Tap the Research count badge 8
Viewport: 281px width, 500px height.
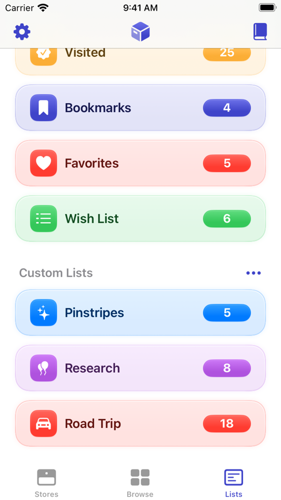(227, 368)
